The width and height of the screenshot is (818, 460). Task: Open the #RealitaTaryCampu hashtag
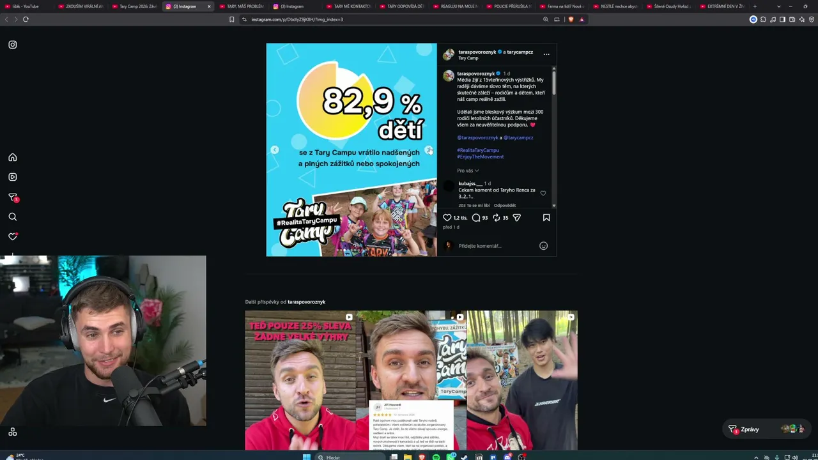point(478,150)
